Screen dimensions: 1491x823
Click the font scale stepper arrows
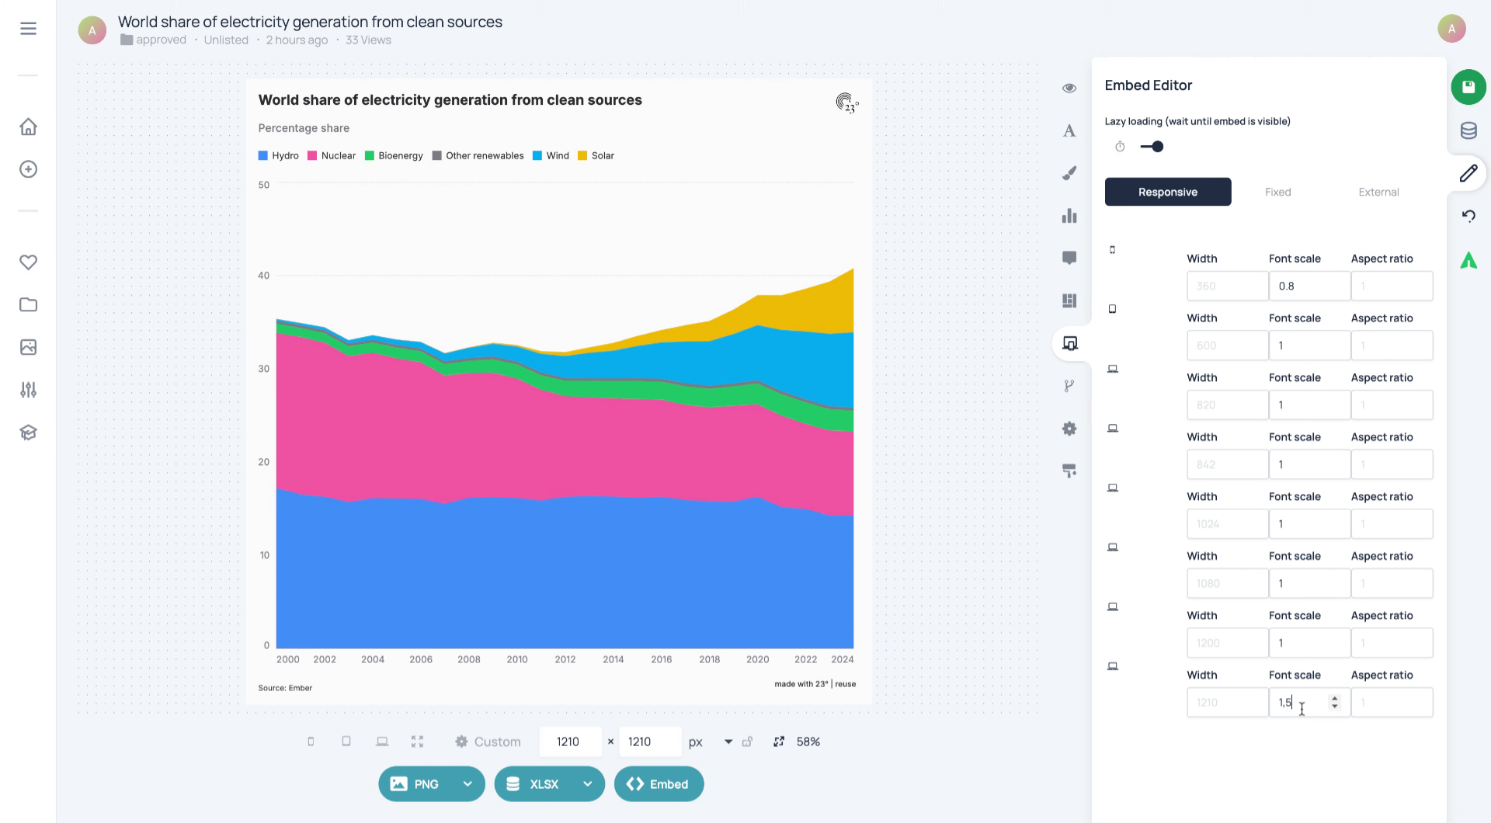pos(1335,703)
